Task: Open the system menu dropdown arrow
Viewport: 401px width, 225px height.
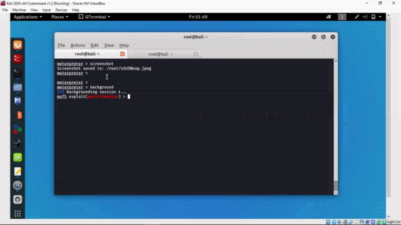Action: pyautogui.click(x=380, y=17)
